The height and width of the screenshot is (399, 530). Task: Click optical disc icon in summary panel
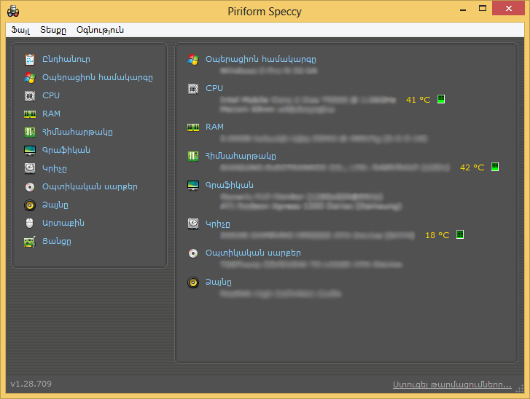tap(193, 253)
